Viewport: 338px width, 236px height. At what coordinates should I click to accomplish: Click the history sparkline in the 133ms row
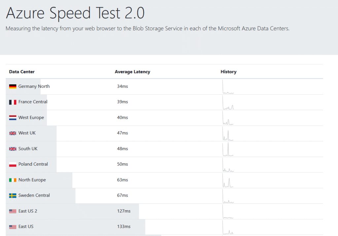point(228,227)
